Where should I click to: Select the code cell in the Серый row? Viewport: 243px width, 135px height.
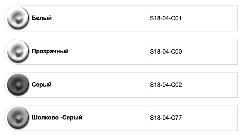pyautogui.click(x=192, y=85)
